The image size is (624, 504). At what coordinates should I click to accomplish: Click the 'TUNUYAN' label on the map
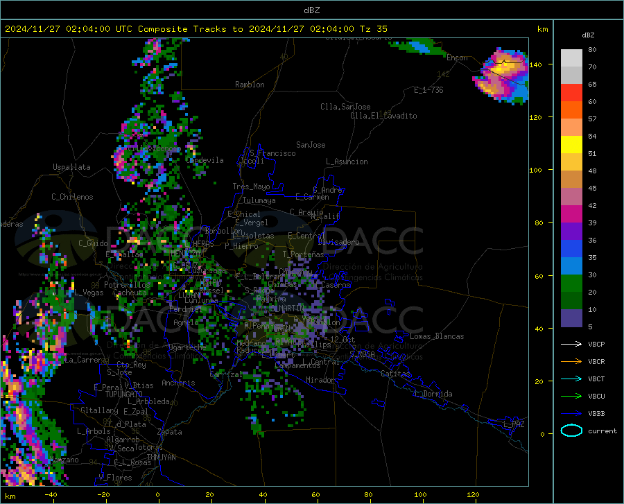(x=161, y=458)
